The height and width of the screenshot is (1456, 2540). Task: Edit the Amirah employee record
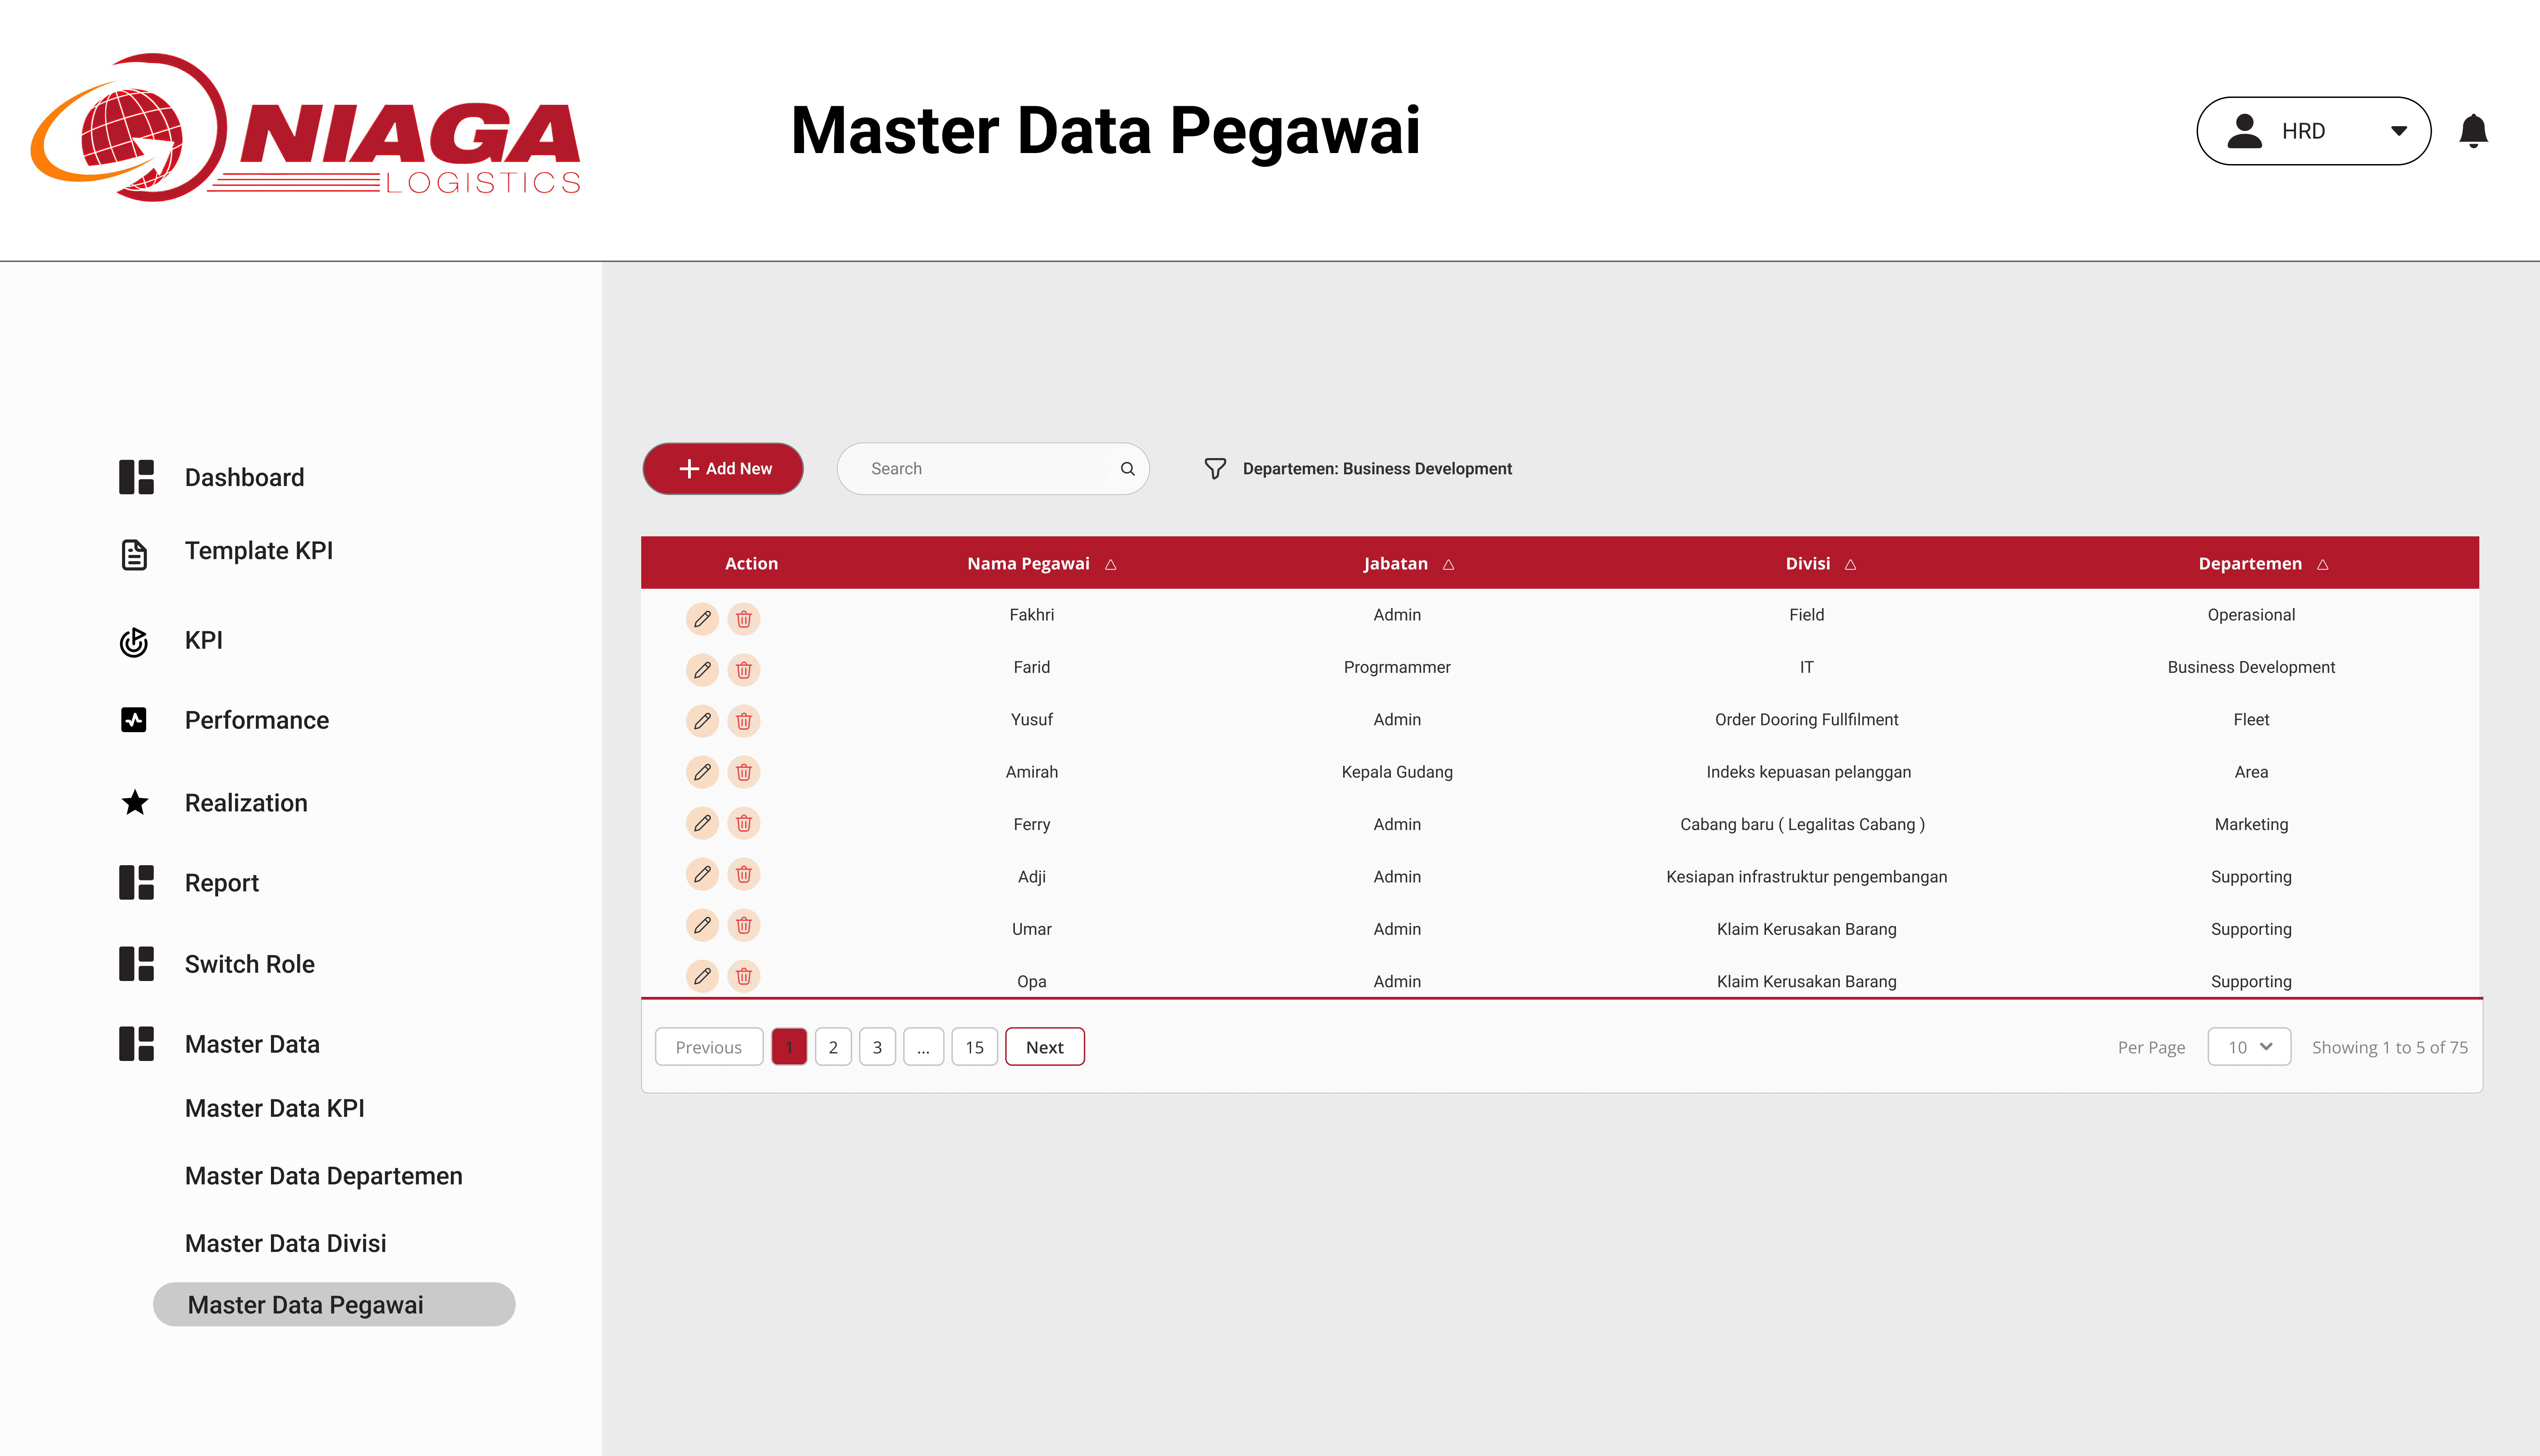click(x=702, y=772)
